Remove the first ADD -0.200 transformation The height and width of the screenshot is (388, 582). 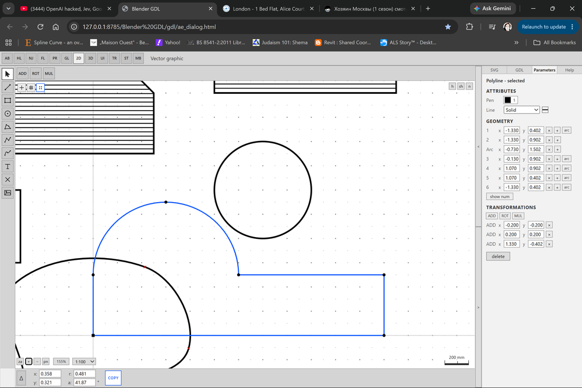click(549, 225)
